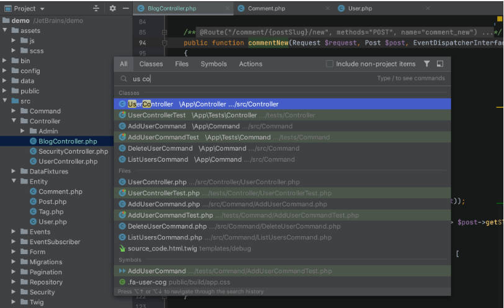Click the Tag.php file icon in tree

click(x=33, y=211)
